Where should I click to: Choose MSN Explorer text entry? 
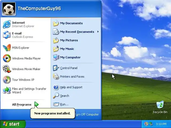[21, 48]
